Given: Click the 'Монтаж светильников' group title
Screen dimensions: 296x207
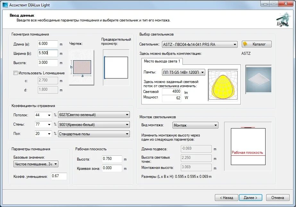Looking at the screenshot, I should (x=158, y=117).
